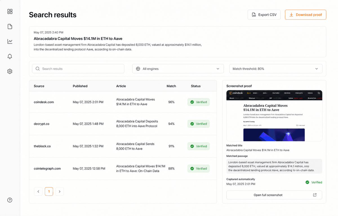Screen dimensions: 338x216
Task: Go to previous page with left chevron
Action: tap(38, 192)
